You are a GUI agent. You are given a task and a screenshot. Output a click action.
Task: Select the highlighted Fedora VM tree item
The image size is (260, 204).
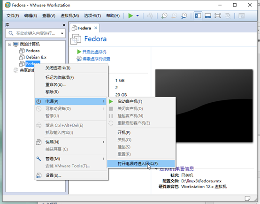(33, 64)
